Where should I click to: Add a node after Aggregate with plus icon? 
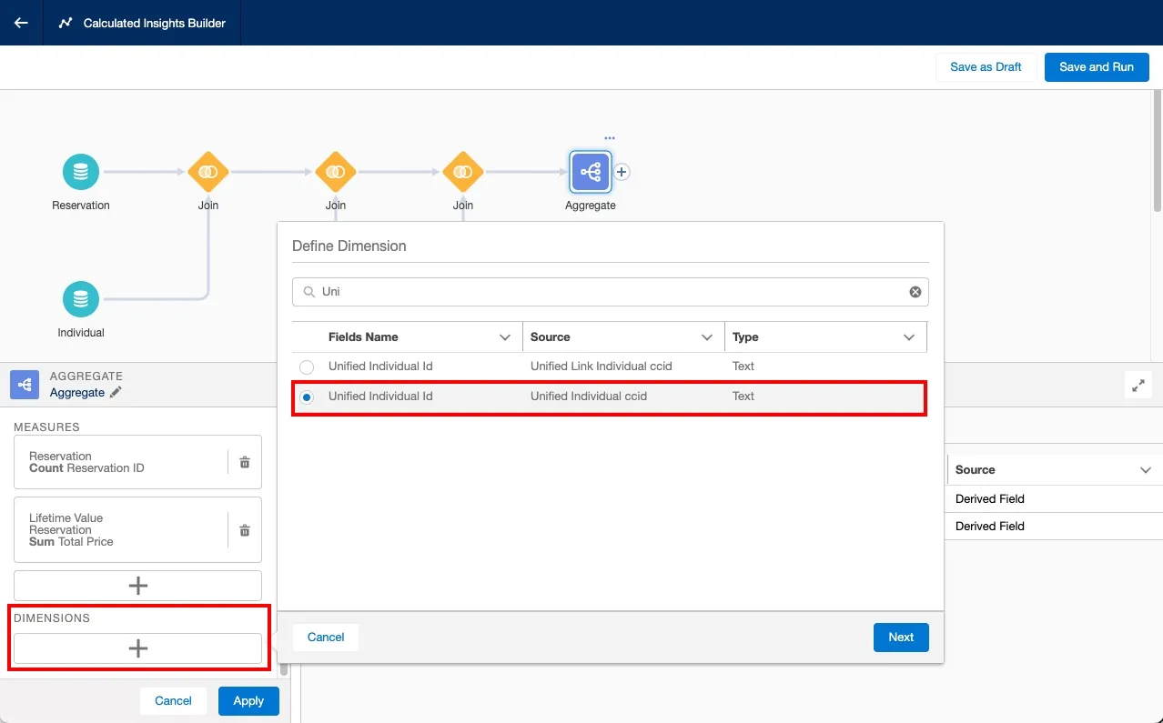622,172
